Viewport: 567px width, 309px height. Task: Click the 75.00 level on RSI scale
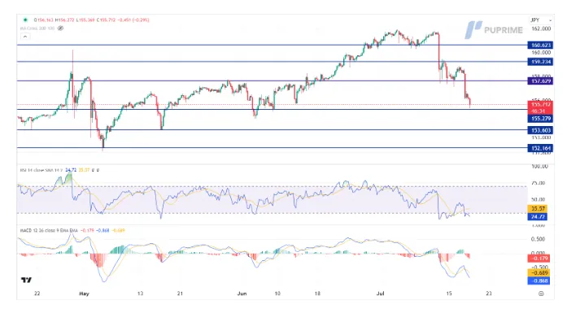(x=538, y=183)
